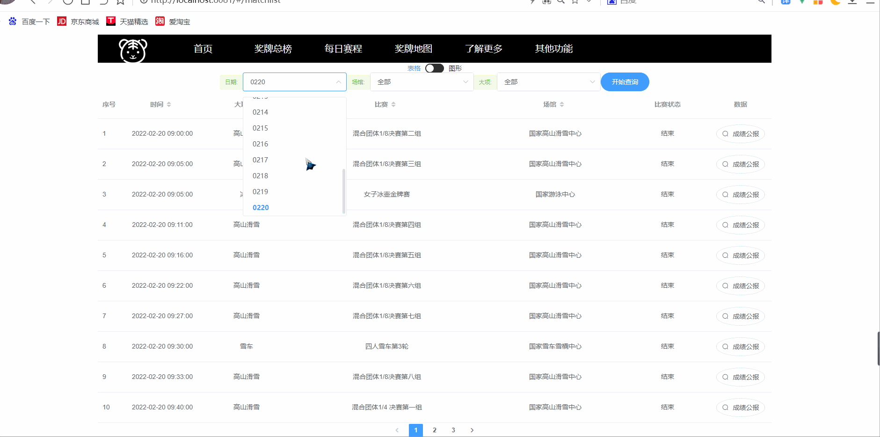The height and width of the screenshot is (437, 880).
Task: Go to page 3 in pagination
Action: click(x=453, y=430)
